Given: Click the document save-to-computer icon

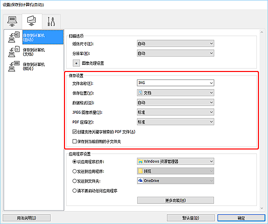Looking at the screenshot, I should click(x=14, y=51).
